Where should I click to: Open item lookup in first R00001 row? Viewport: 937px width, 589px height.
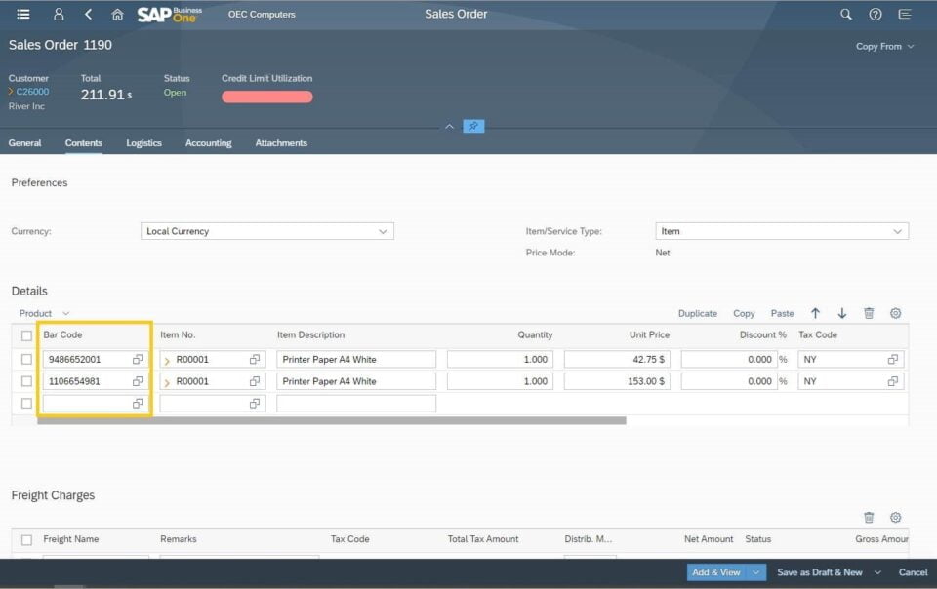click(x=255, y=359)
